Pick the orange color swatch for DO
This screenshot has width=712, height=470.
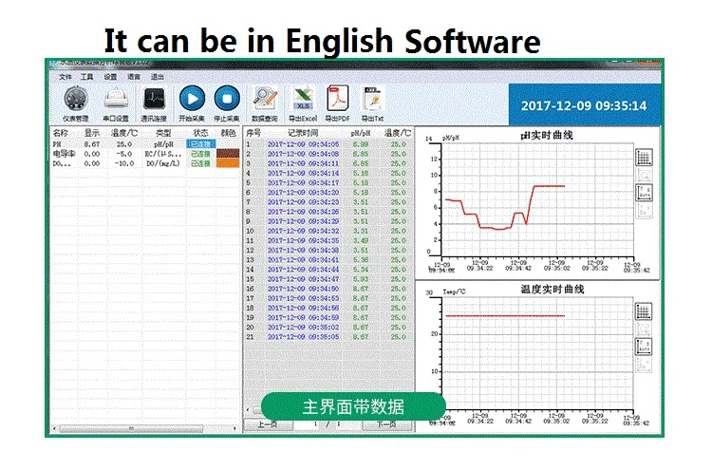[228, 163]
